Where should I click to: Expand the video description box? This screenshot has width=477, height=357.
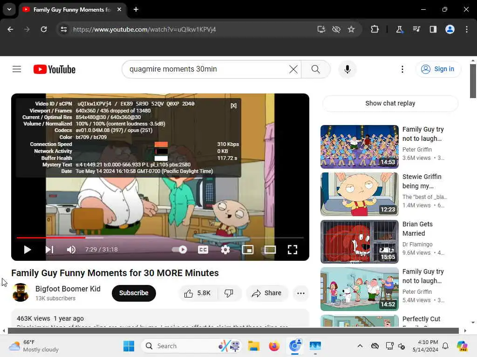(x=160, y=318)
